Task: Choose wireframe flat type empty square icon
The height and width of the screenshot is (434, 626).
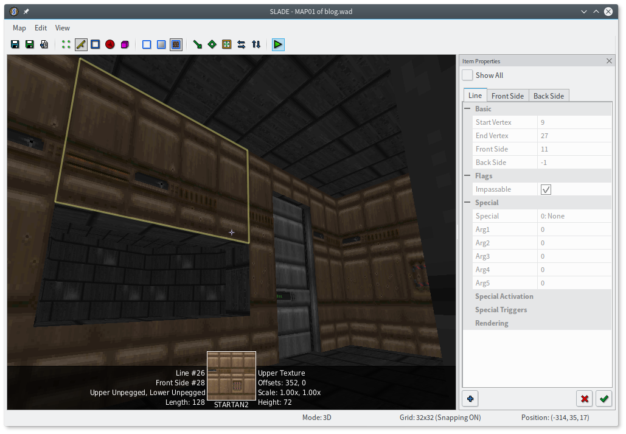Action: point(147,44)
